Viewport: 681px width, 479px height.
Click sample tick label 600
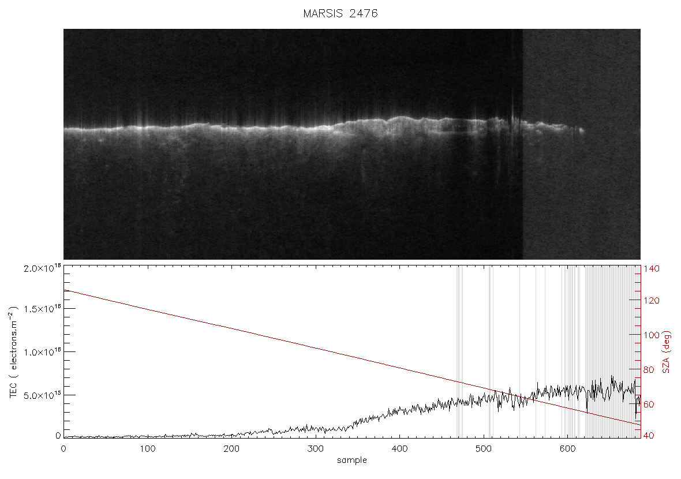pyautogui.click(x=567, y=449)
